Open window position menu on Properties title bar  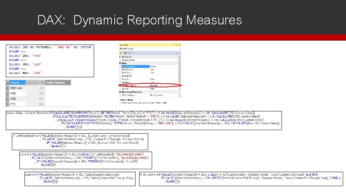click(x=174, y=45)
